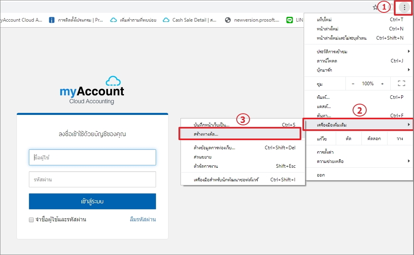Open the newversion.prosoft bookmark
Viewport: 414px width, 255px height.
(x=252, y=20)
